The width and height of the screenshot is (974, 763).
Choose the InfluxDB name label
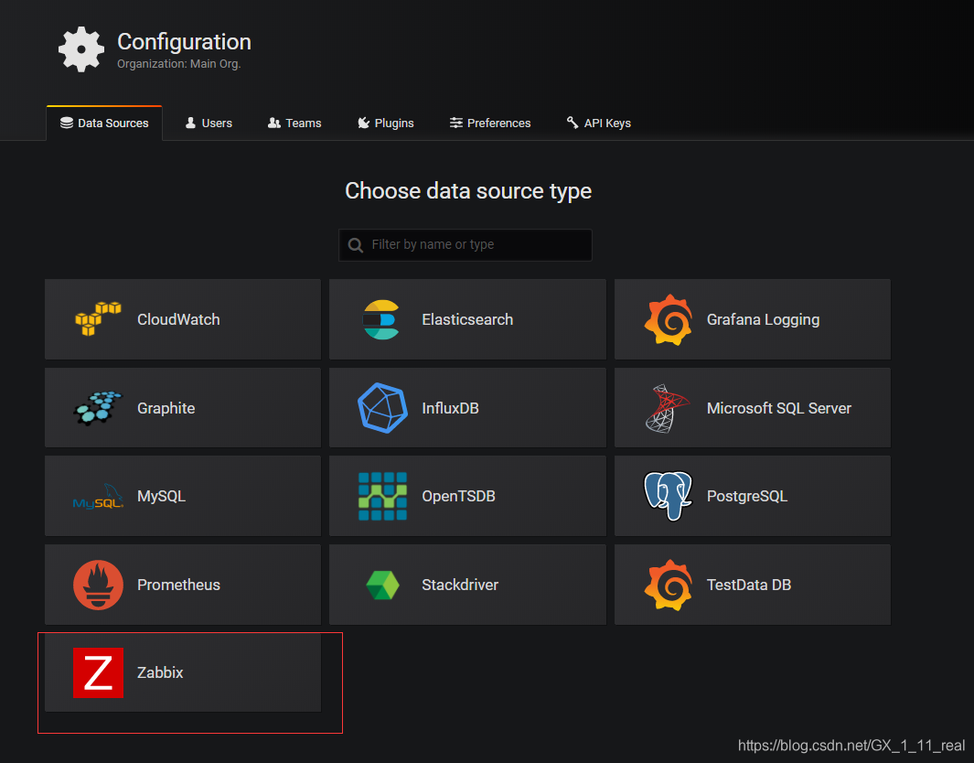pyautogui.click(x=450, y=408)
